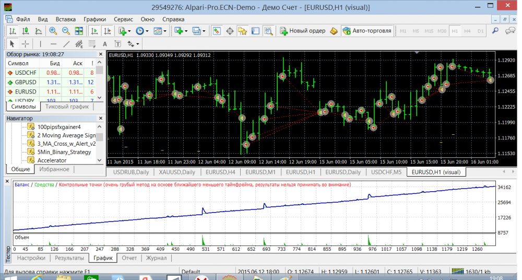The image size is (522, 280).
Task: Open the Вставка menu
Action: 65,19
